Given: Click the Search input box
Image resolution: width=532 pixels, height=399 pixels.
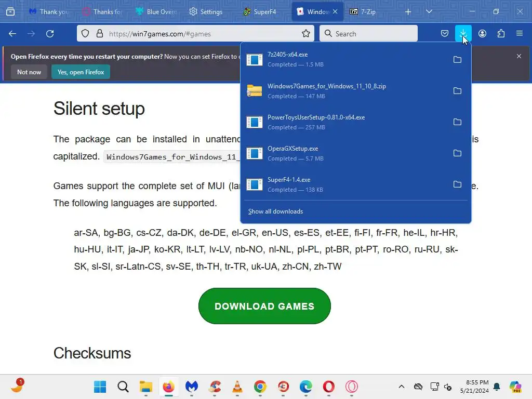Looking at the screenshot, I should (368, 34).
